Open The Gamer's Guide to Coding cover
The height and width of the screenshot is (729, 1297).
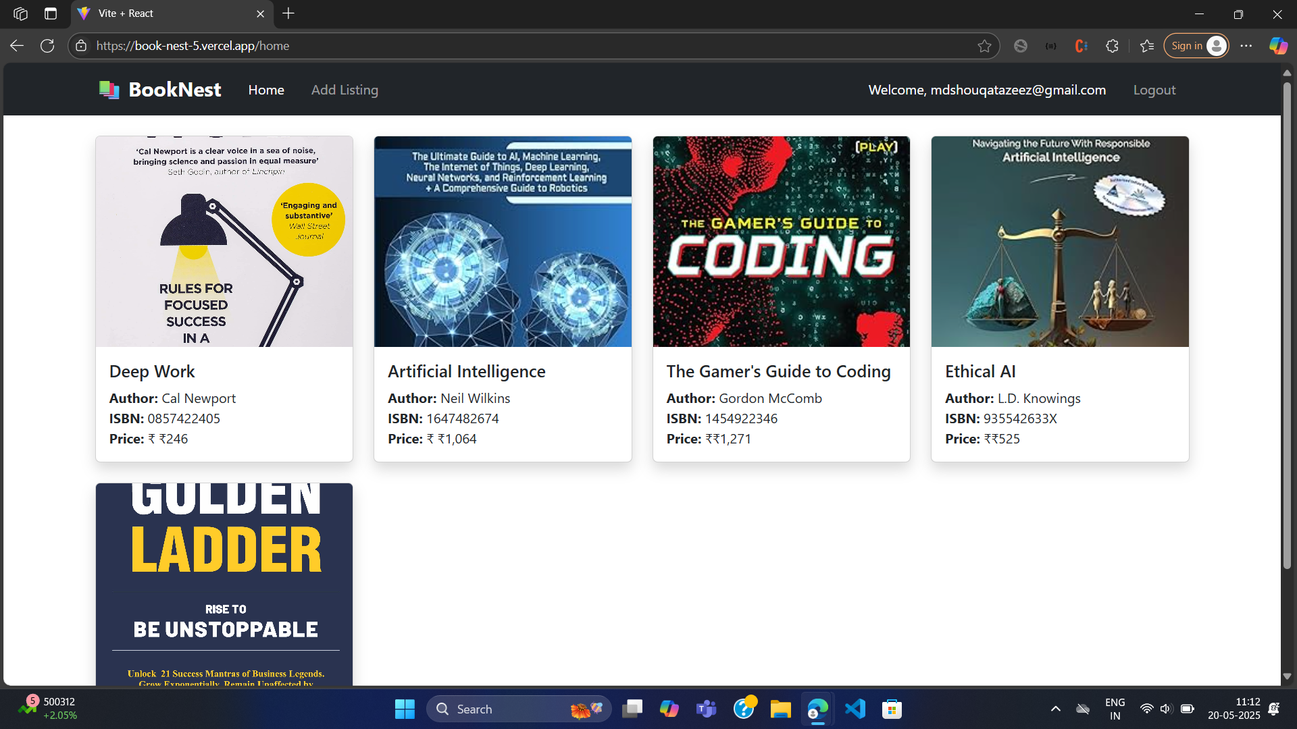tap(782, 242)
